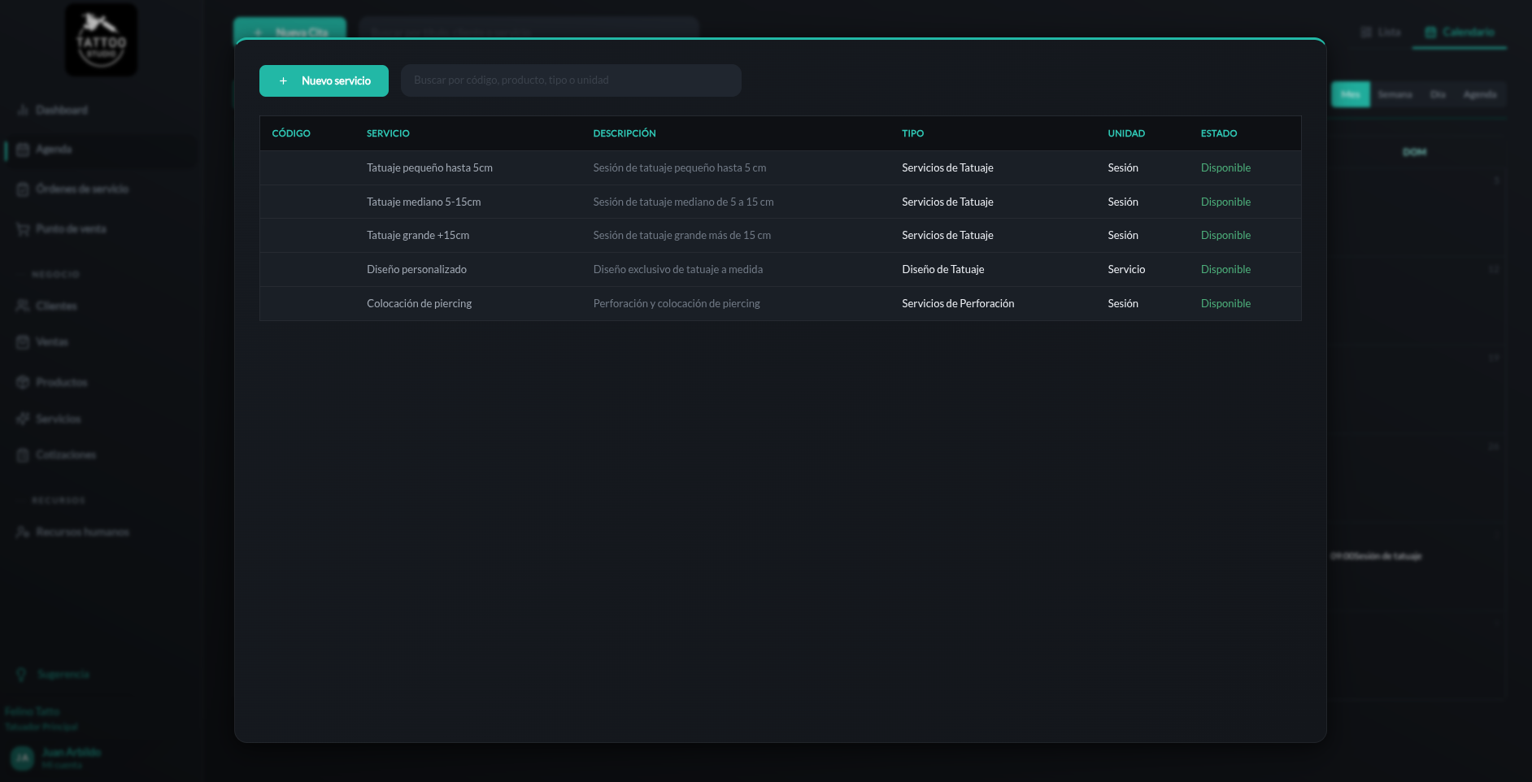
Task: Open Punto de venta cart icon
Action: [x=23, y=229]
